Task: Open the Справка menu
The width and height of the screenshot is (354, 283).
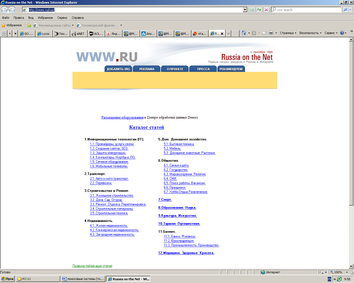Action: coord(77,18)
